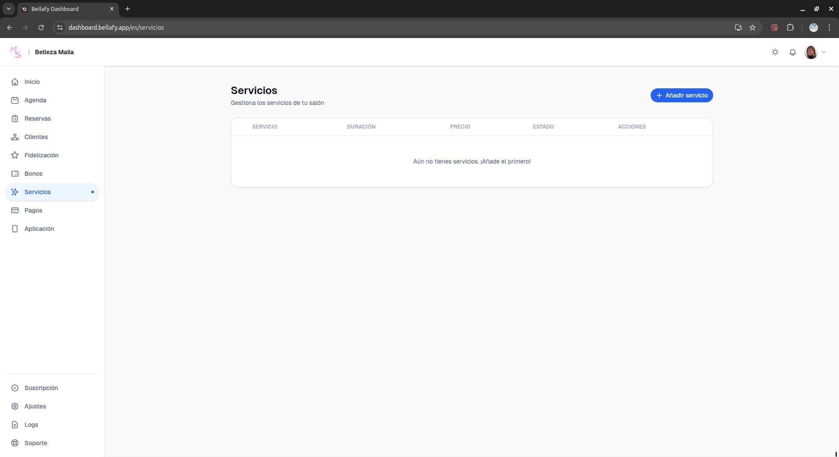Select the Fidelización star icon

pos(14,155)
